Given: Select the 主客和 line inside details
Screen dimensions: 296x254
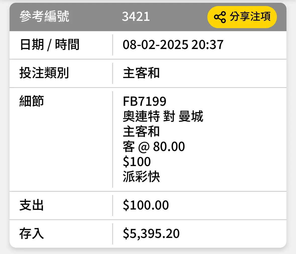Looking at the screenshot, I should 141,131.
